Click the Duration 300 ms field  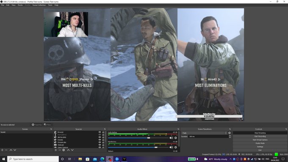coord(208,137)
